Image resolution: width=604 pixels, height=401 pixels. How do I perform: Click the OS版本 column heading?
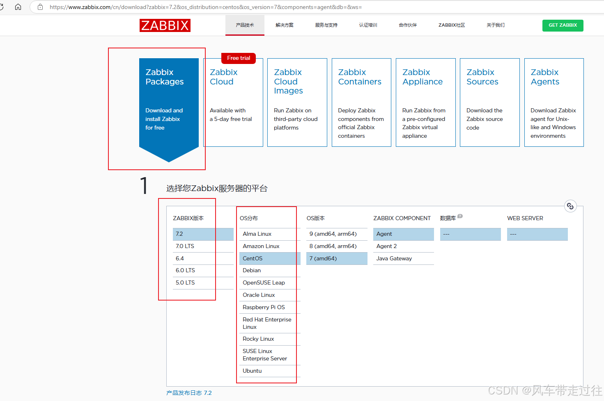[x=316, y=219]
